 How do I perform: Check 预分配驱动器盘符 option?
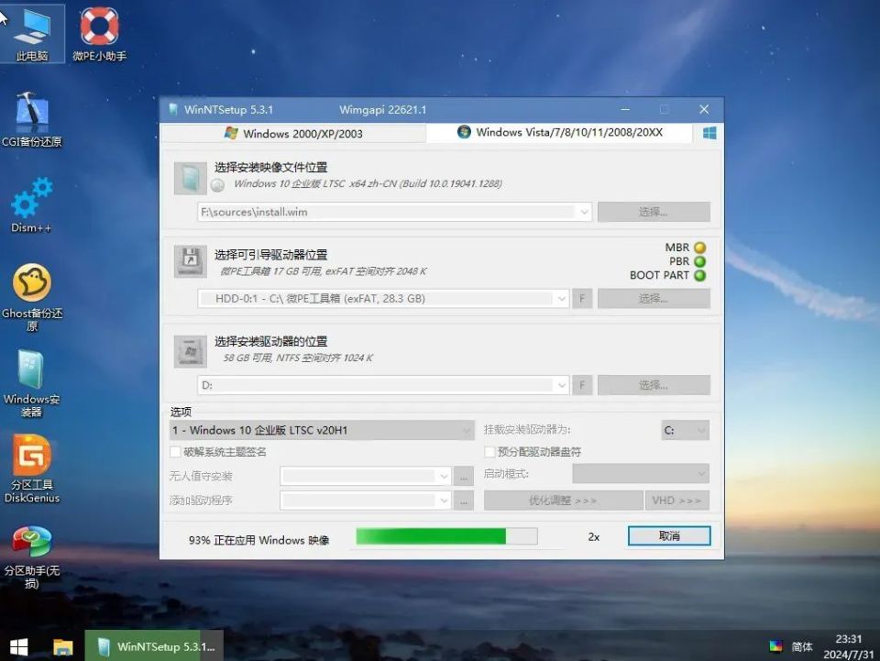[x=490, y=452]
